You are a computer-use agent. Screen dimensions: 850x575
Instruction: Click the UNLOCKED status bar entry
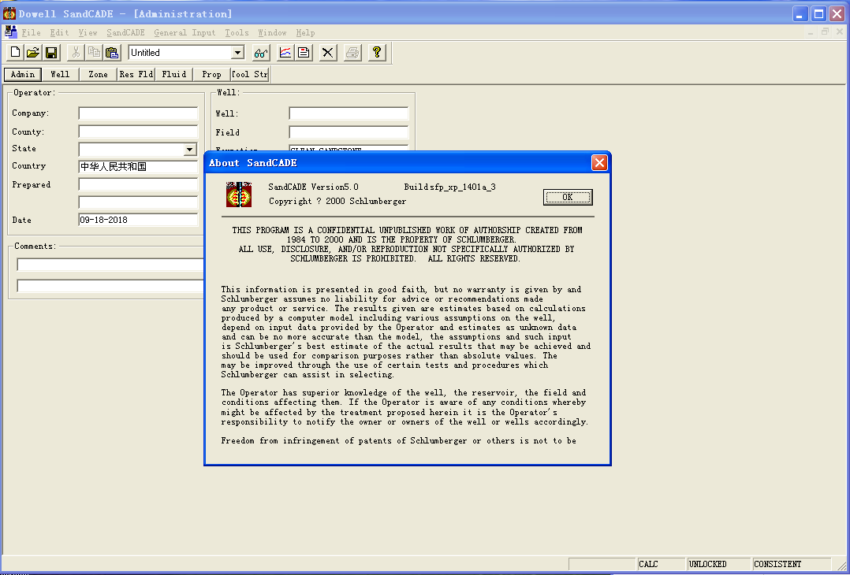pos(718,564)
